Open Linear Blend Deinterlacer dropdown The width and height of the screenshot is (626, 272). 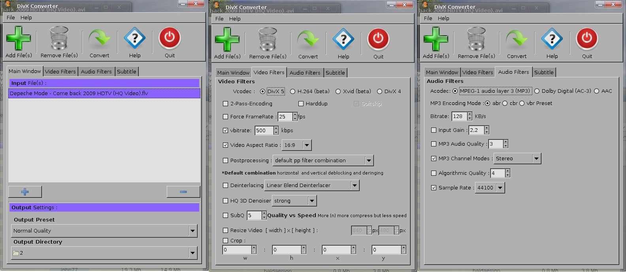pos(312,186)
